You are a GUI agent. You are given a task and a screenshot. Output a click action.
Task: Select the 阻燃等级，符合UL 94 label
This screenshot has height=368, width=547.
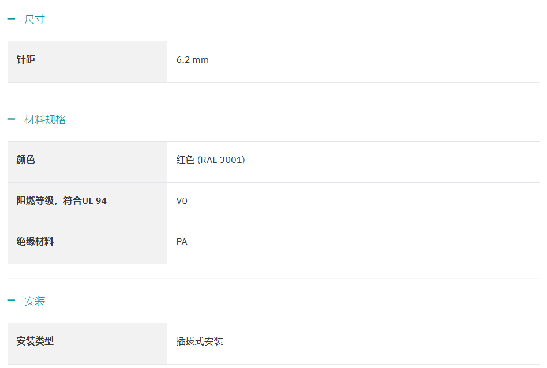click(x=62, y=201)
